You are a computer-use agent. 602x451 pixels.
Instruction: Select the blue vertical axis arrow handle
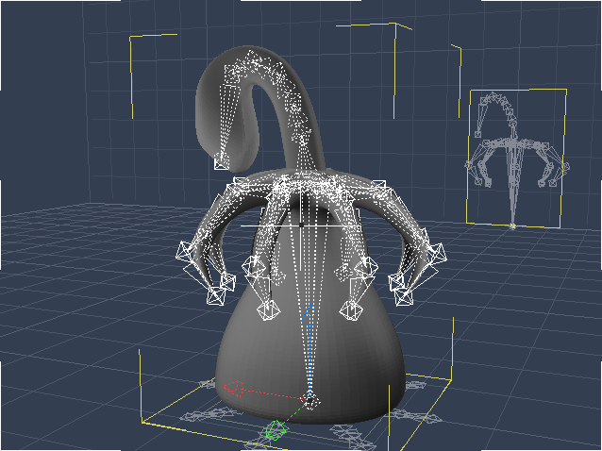click(310, 315)
